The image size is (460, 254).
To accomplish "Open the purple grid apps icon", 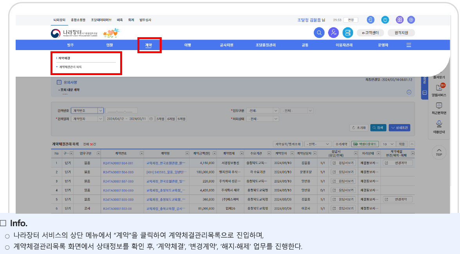I will click(399, 20).
